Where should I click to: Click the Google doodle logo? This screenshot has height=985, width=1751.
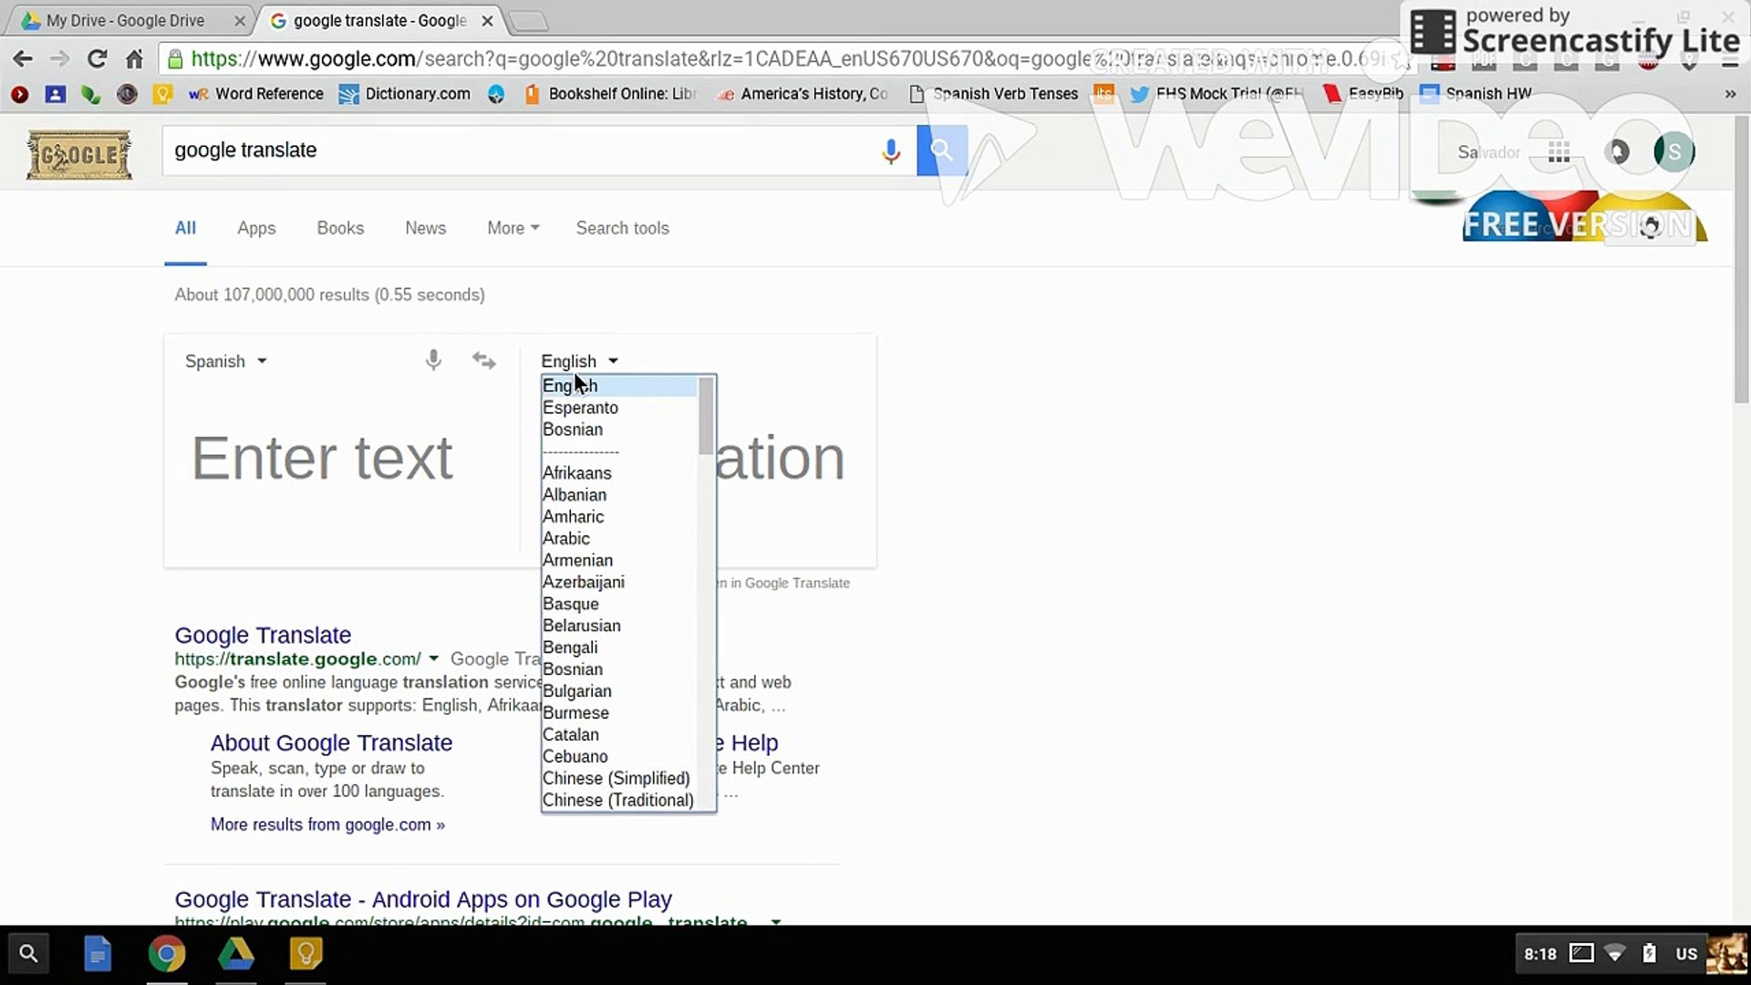point(79,154)
